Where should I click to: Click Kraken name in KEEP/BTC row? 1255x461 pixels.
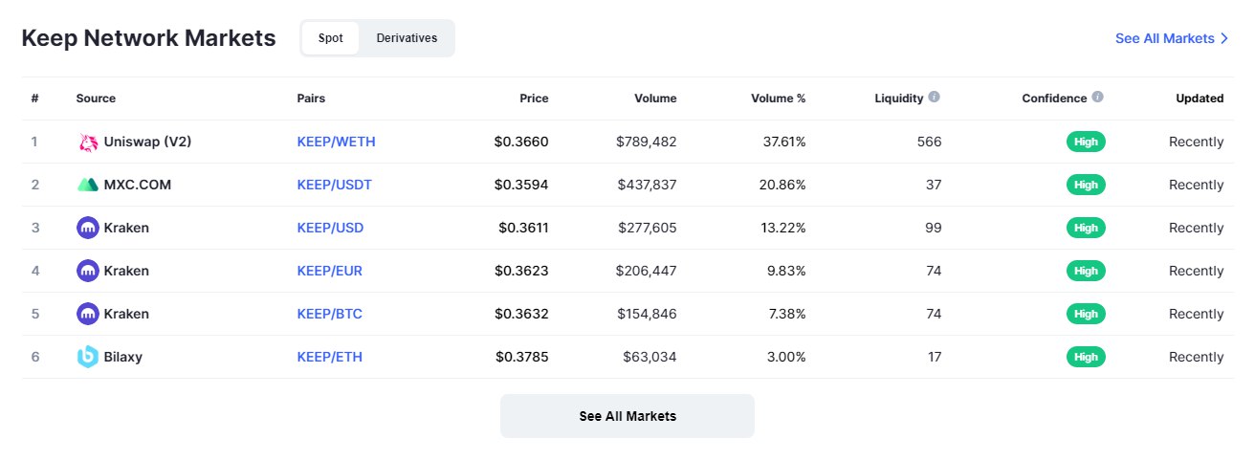pyautogui.click(x=126, y=314)
